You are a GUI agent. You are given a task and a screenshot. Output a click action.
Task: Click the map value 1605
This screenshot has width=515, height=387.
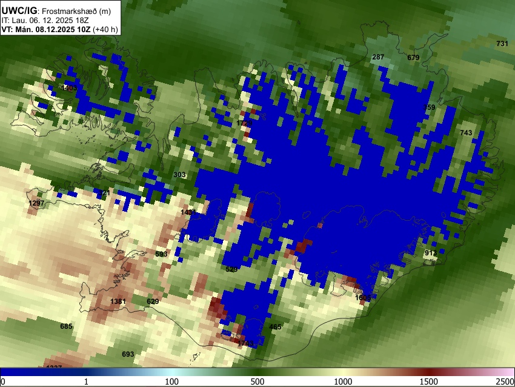coord(363,298)
